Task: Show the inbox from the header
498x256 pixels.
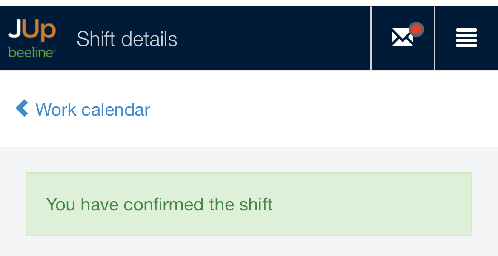Action: (x=402, y=37)
